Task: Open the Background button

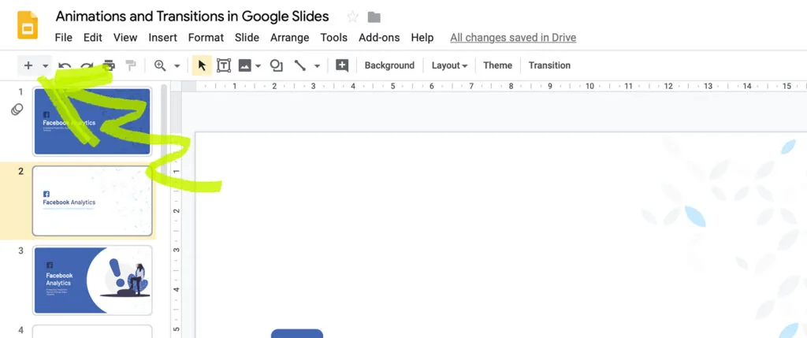Action: (389, 65)
